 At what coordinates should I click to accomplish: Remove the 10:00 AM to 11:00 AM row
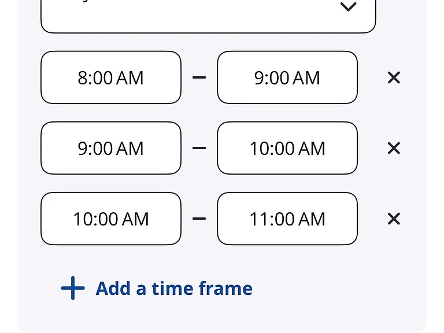[394, 219]
